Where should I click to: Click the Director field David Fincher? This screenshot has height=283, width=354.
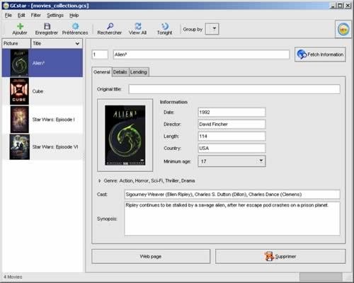click(x=232, y=125)
